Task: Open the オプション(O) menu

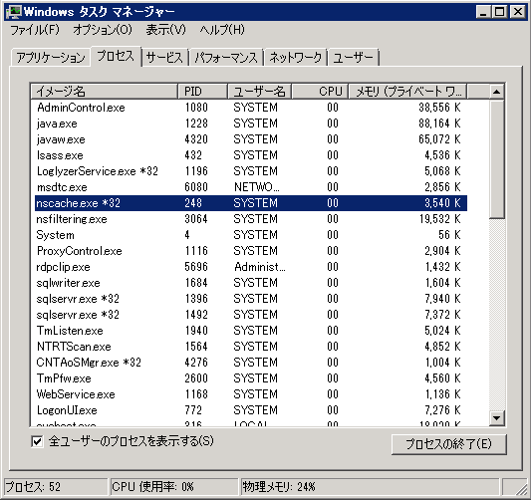Action: click(x=103, y=30)
